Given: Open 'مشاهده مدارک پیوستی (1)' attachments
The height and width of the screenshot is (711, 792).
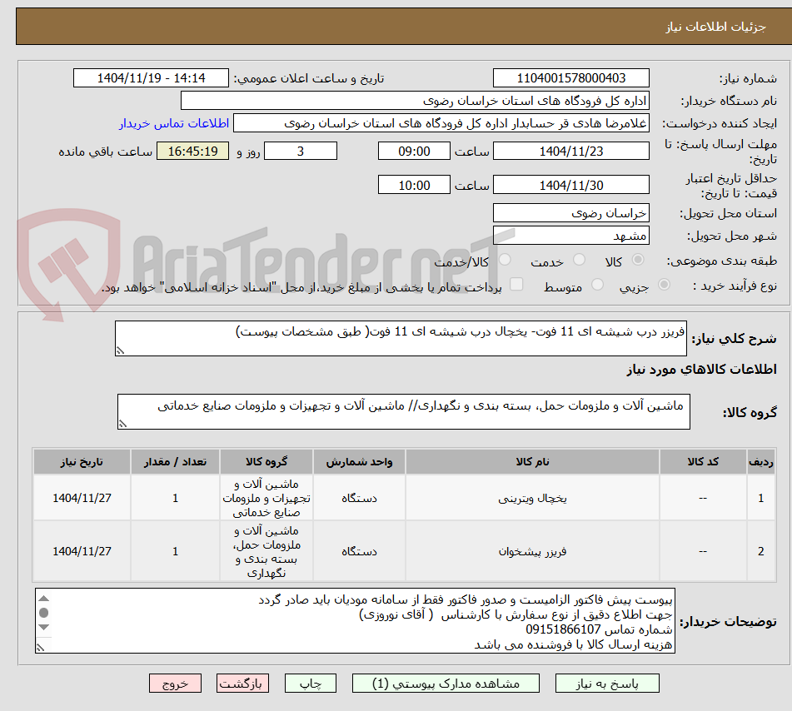Looking at the screenshot, I should (446, 684).
